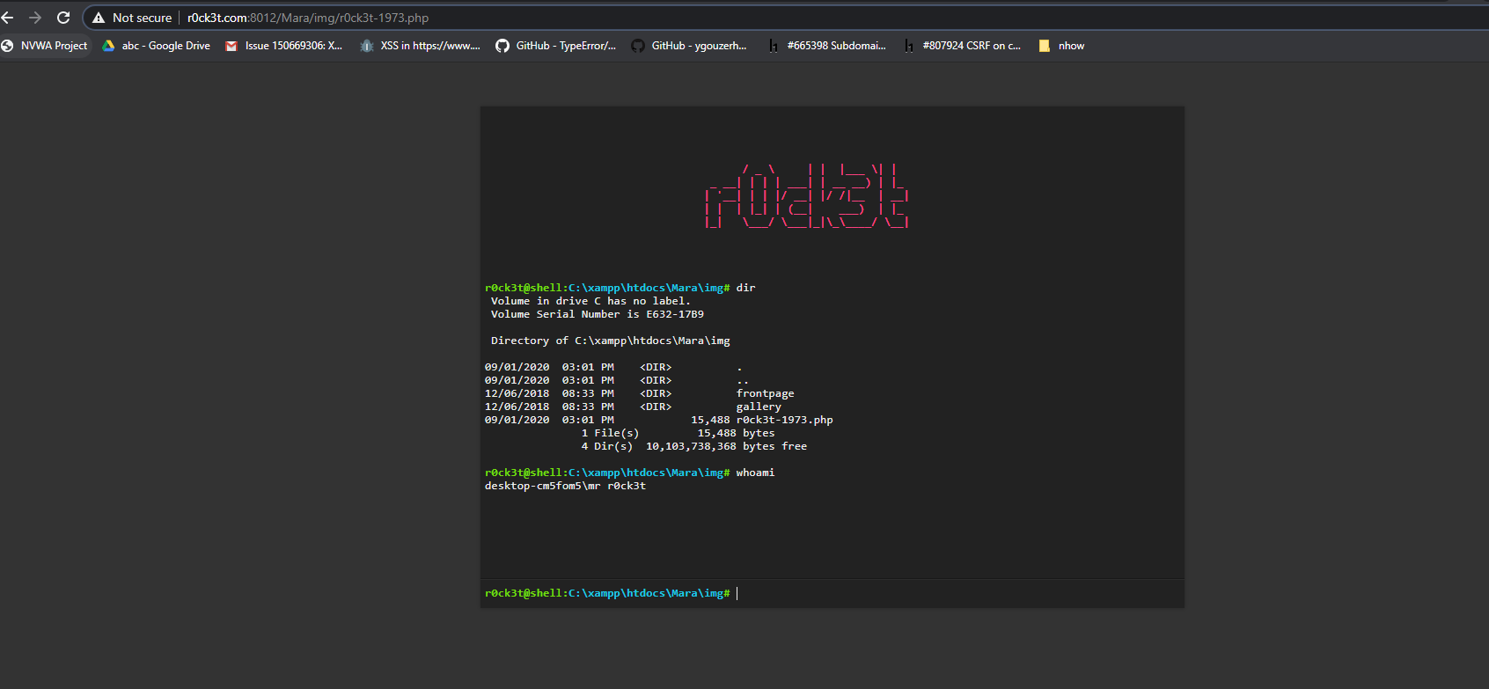Click the Volume Serial Number E632-17B9 line
The image size is (1489, 689).
coord(598,314)
